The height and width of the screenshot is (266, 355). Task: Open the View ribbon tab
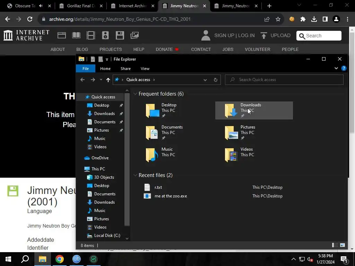(145, 69)
